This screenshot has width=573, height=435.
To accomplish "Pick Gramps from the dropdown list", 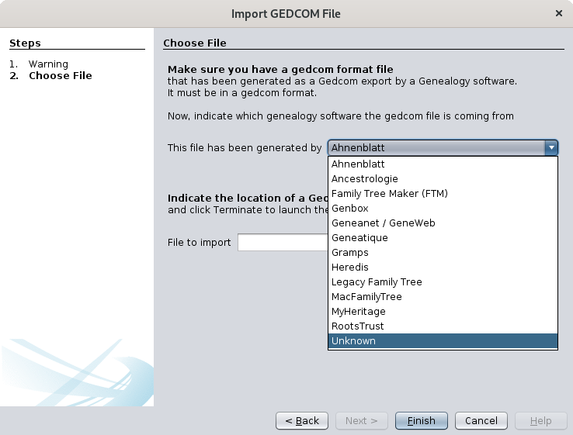I will coord(443,253).
